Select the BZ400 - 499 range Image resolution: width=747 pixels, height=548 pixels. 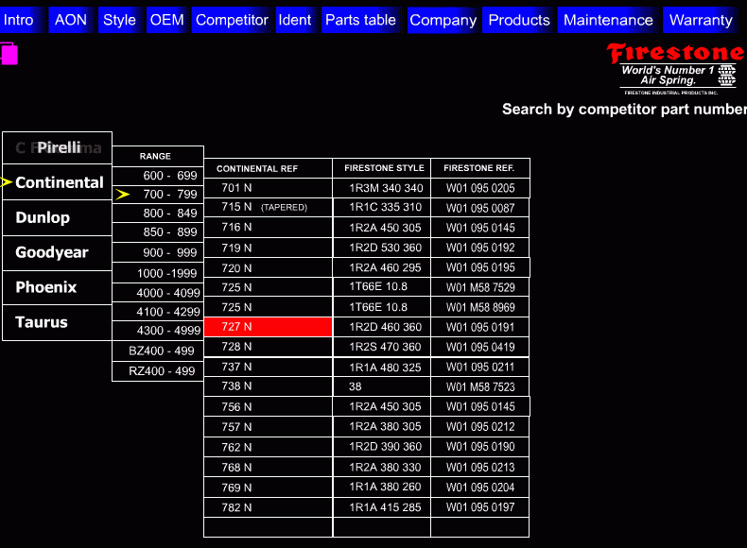pos(158,351)
